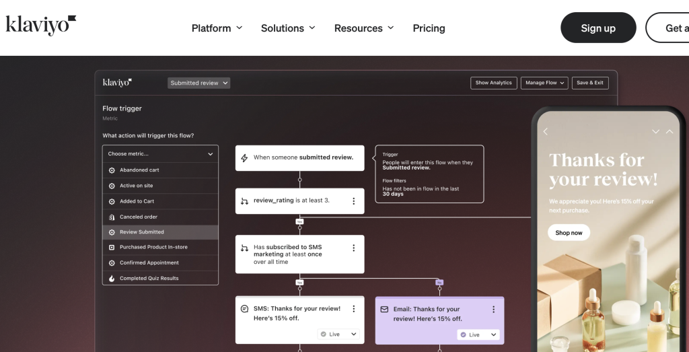Click the Active on site gear icon
Viewport: 689px width, 352px height.
[112, 186]
